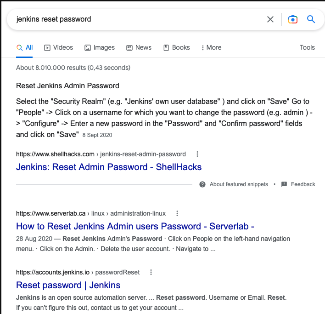Open Reset password | Jenkins result
This screenshot has width=325, height=314.
click(68, 285)
